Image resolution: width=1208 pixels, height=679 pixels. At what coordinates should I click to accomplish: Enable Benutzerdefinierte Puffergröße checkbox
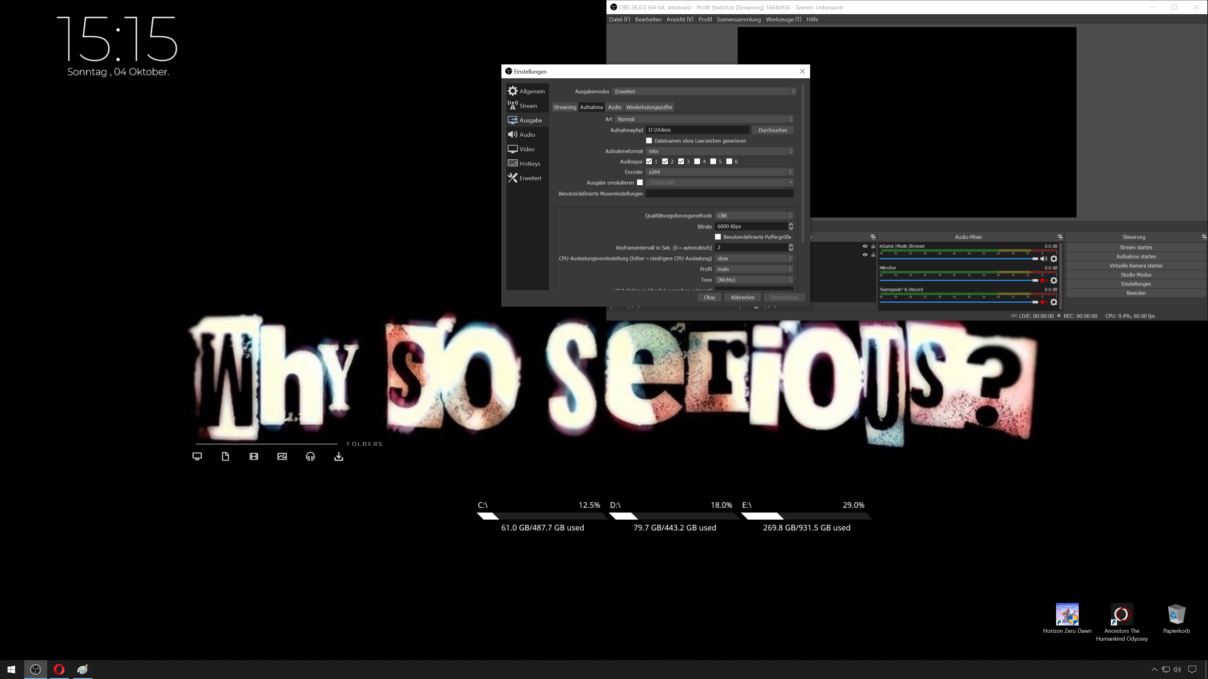pos(718,237)
